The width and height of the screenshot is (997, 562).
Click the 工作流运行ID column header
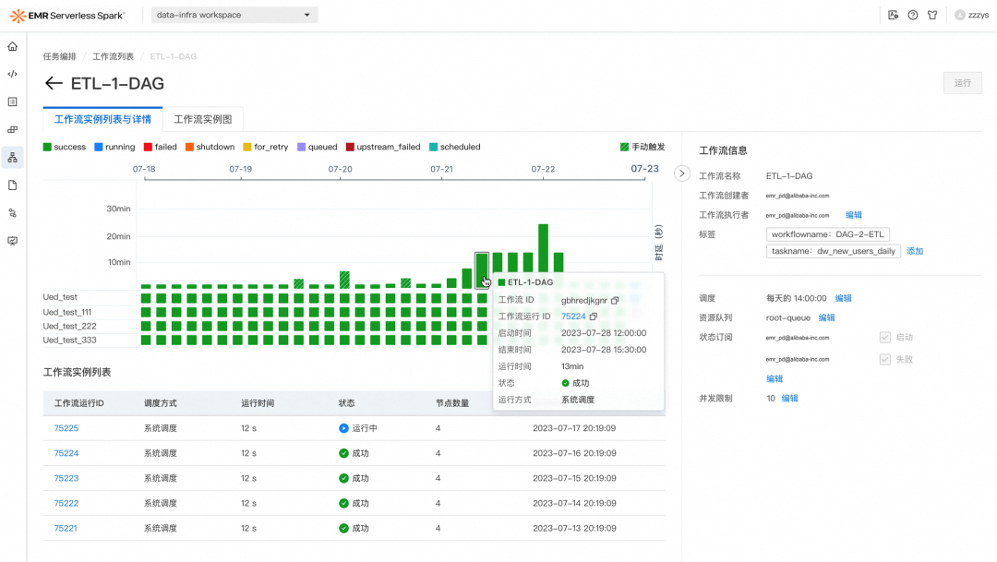78,403
